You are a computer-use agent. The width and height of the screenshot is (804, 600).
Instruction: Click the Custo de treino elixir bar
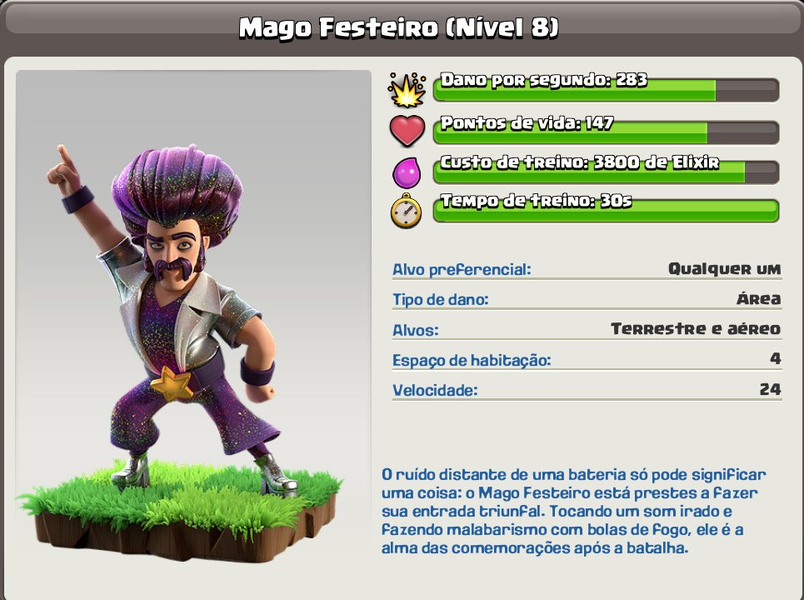click(606, 172)
